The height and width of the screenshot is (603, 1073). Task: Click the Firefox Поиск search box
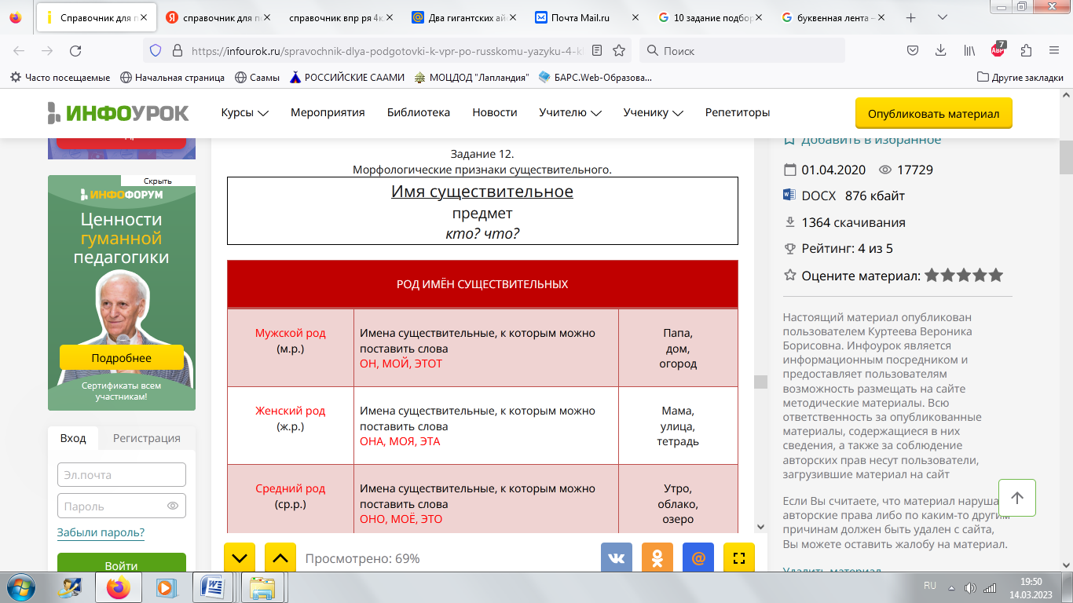[x=742, y=50]
